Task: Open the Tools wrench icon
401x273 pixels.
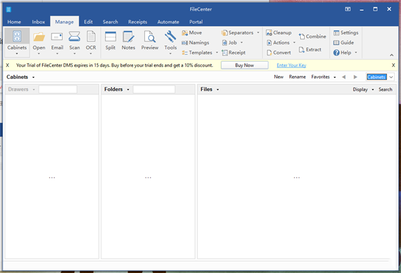Action: tap(170, 37)
